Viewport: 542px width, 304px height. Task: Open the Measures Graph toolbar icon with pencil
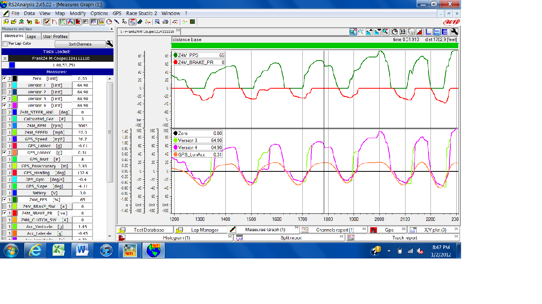47,22
